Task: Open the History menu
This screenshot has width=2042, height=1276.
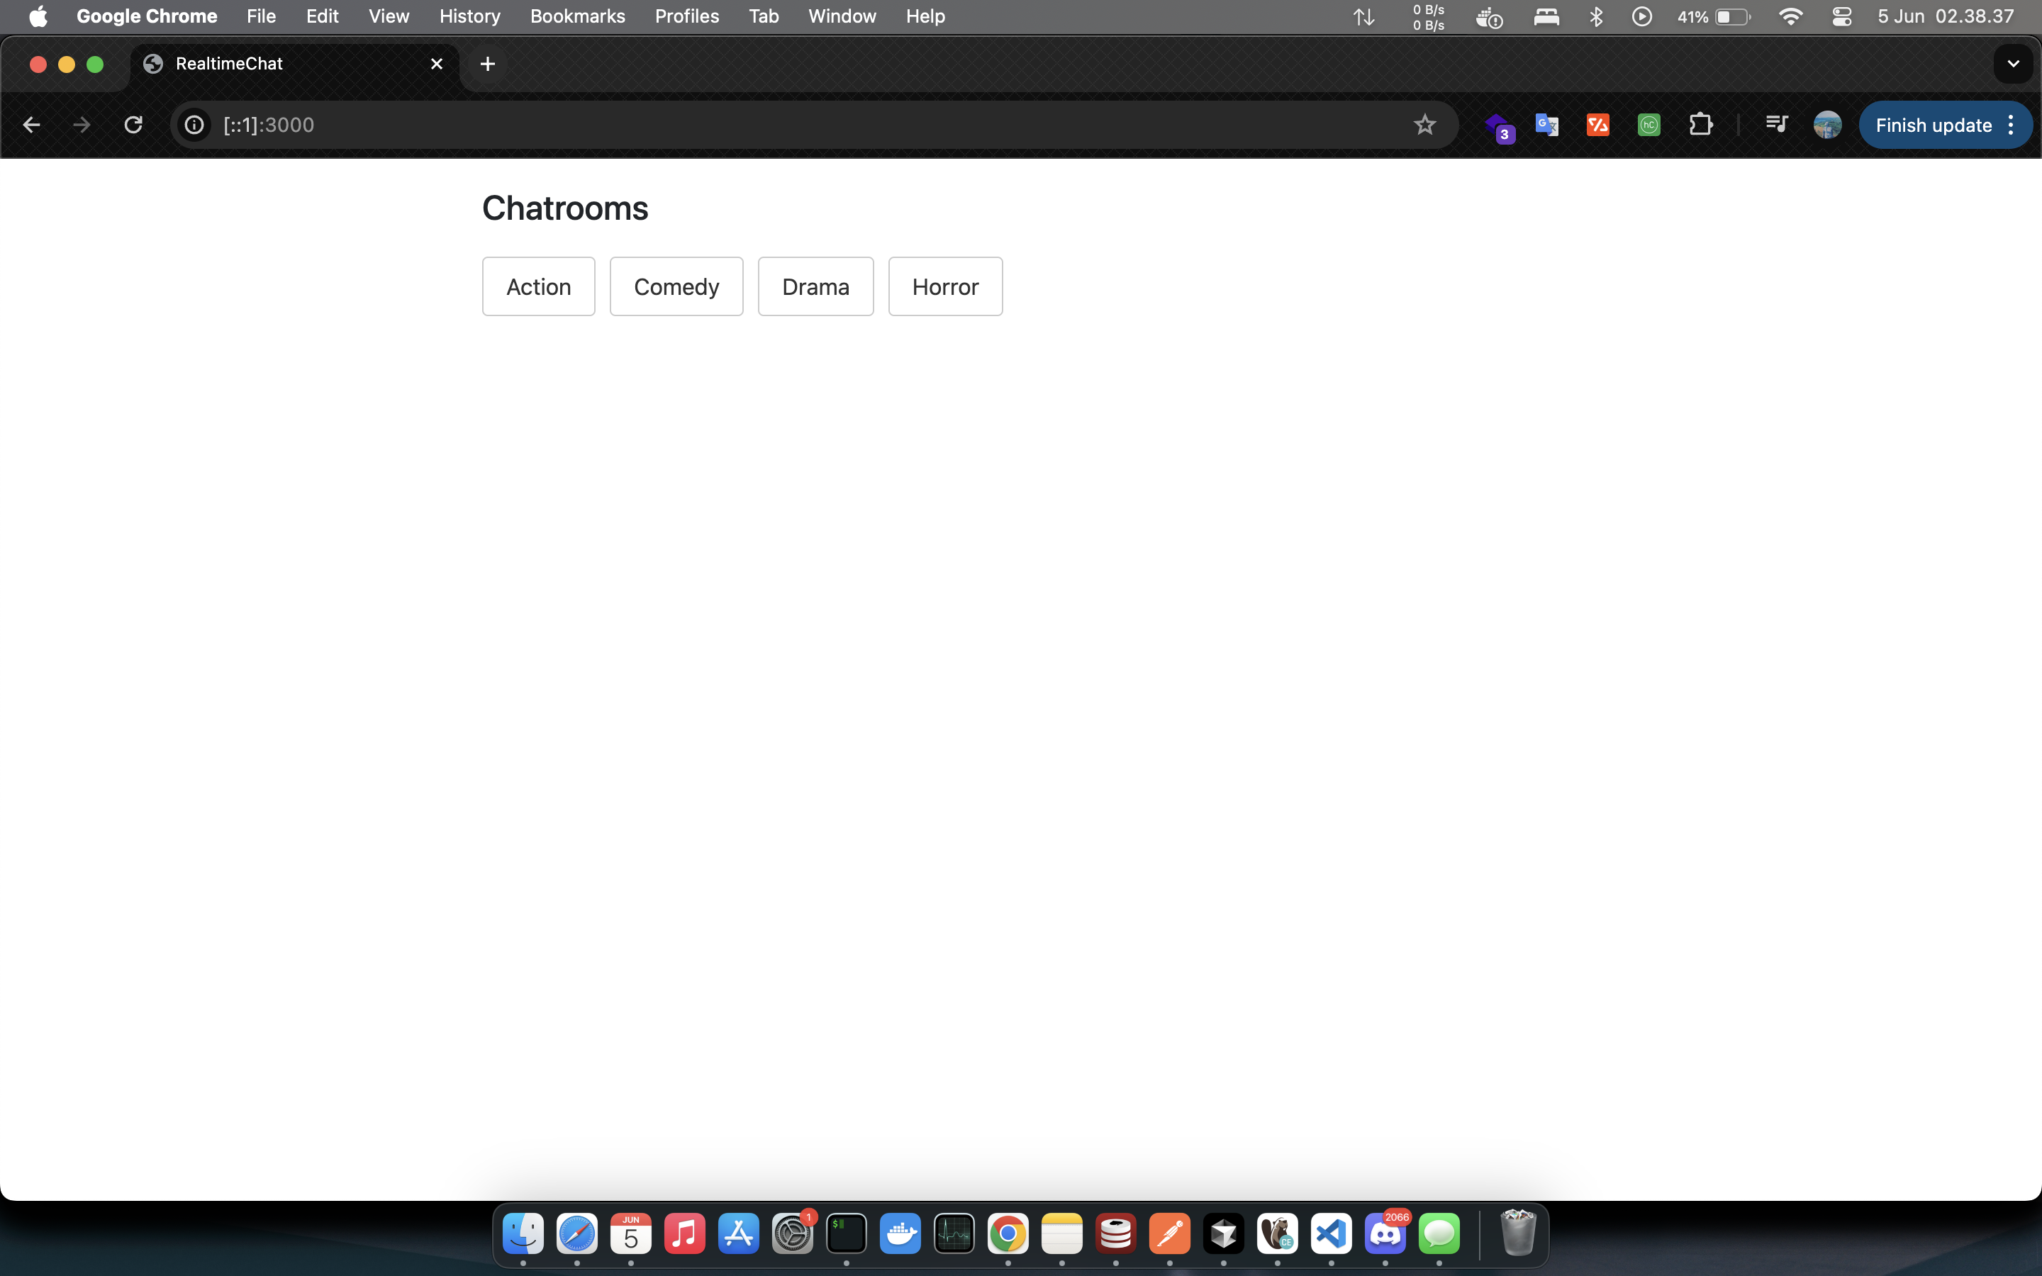Action: tap(469, 16)
